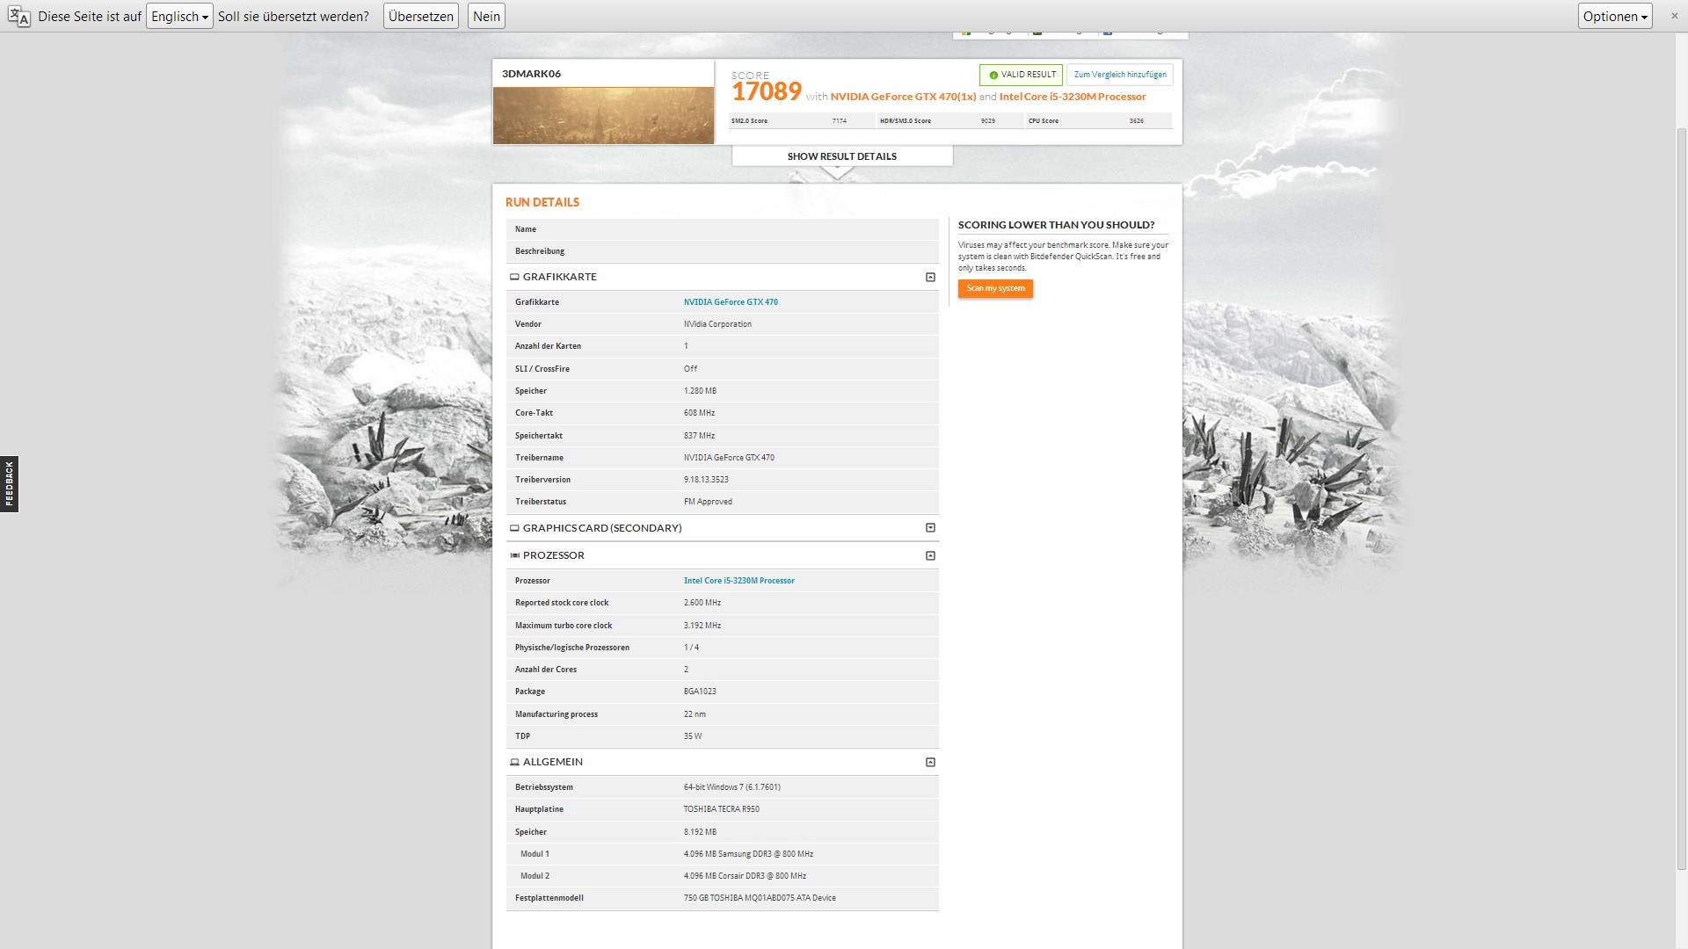Open the Optionen dropdown menu
The width and height of the screenshot is (1688, 949).
pyautogui.click(x=1614, y=17)
